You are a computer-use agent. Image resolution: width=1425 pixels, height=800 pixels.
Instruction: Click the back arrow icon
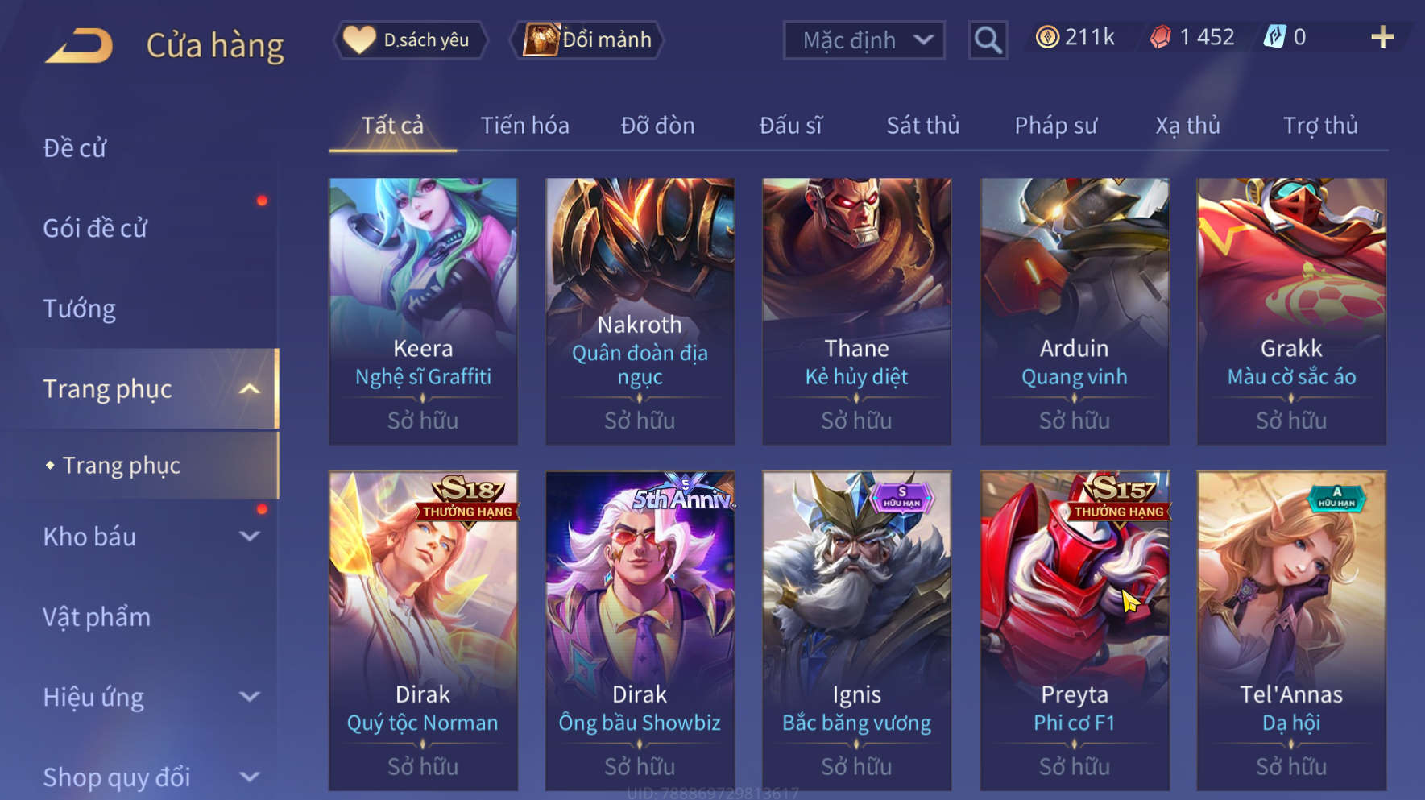click(78, 46)
